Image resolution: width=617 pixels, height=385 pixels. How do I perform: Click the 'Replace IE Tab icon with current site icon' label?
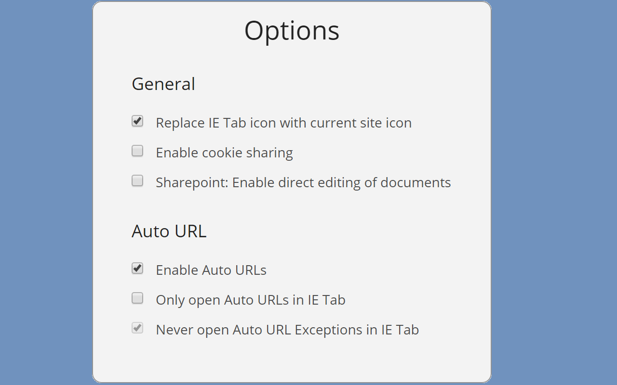click(x=283, y=123)
